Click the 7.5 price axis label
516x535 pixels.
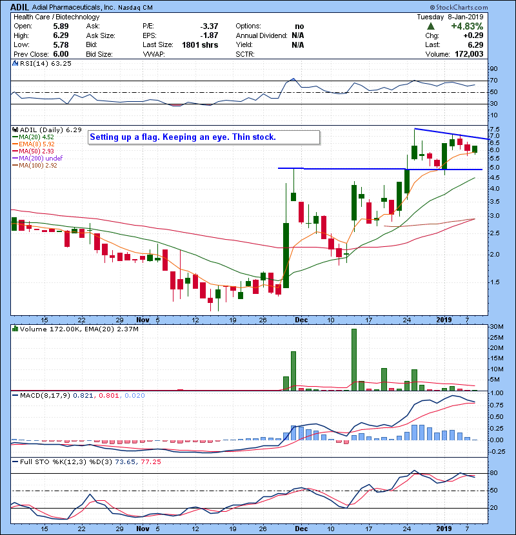(x=495, y=130)
